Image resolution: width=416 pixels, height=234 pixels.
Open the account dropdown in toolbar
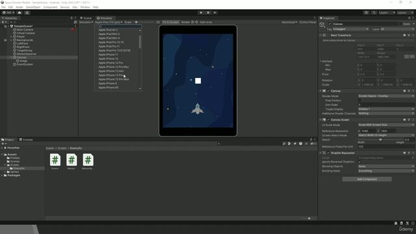pyautogui.click(x=8, y=12)
